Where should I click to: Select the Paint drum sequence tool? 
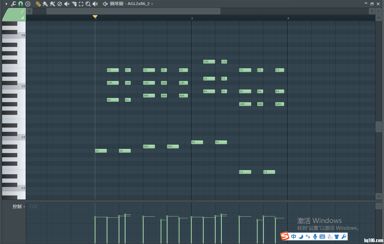click(52, 4)
